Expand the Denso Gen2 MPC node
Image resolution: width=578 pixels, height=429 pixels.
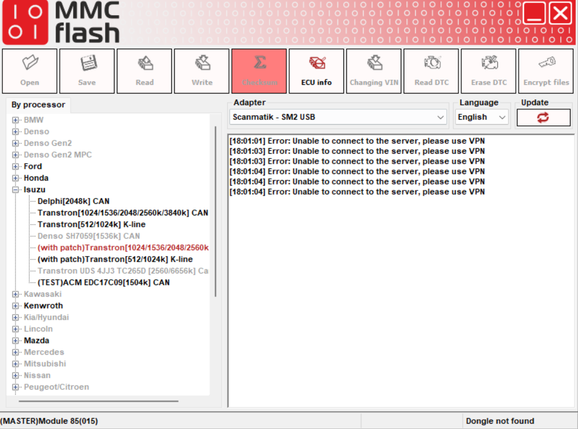[15, 154]
